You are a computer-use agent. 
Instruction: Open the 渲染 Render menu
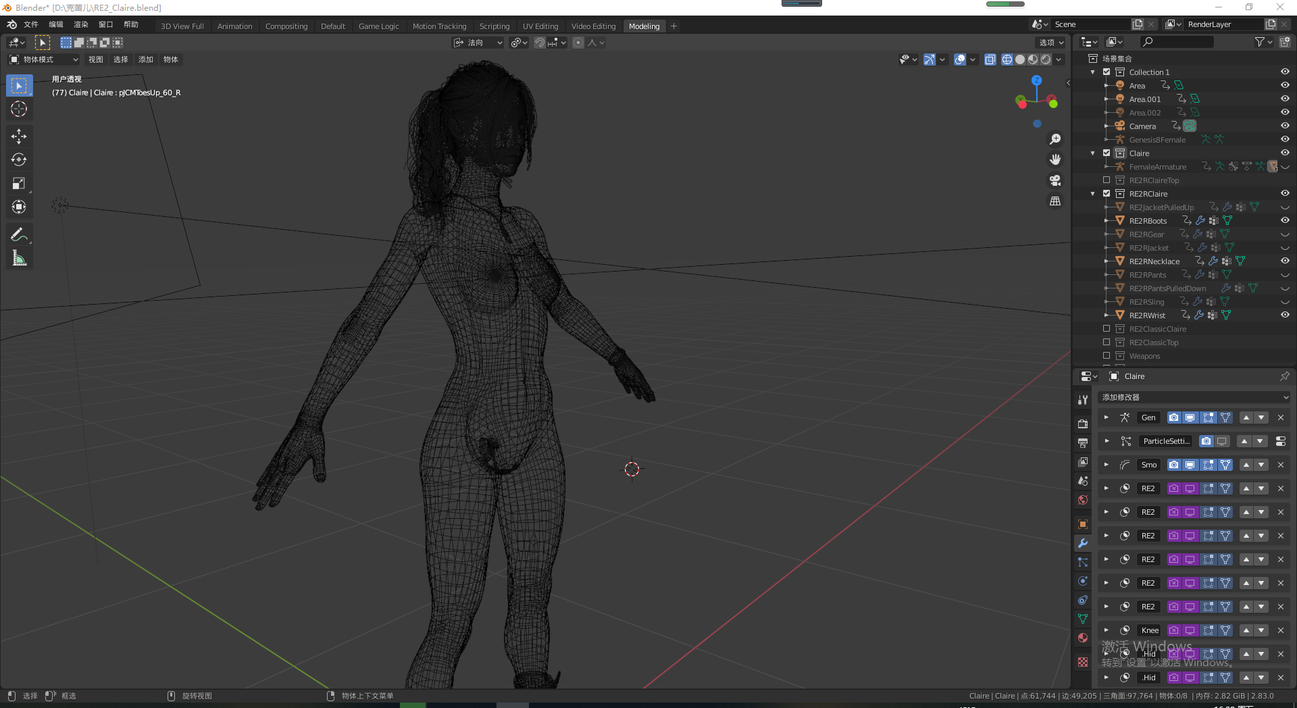tap(81, 24)
